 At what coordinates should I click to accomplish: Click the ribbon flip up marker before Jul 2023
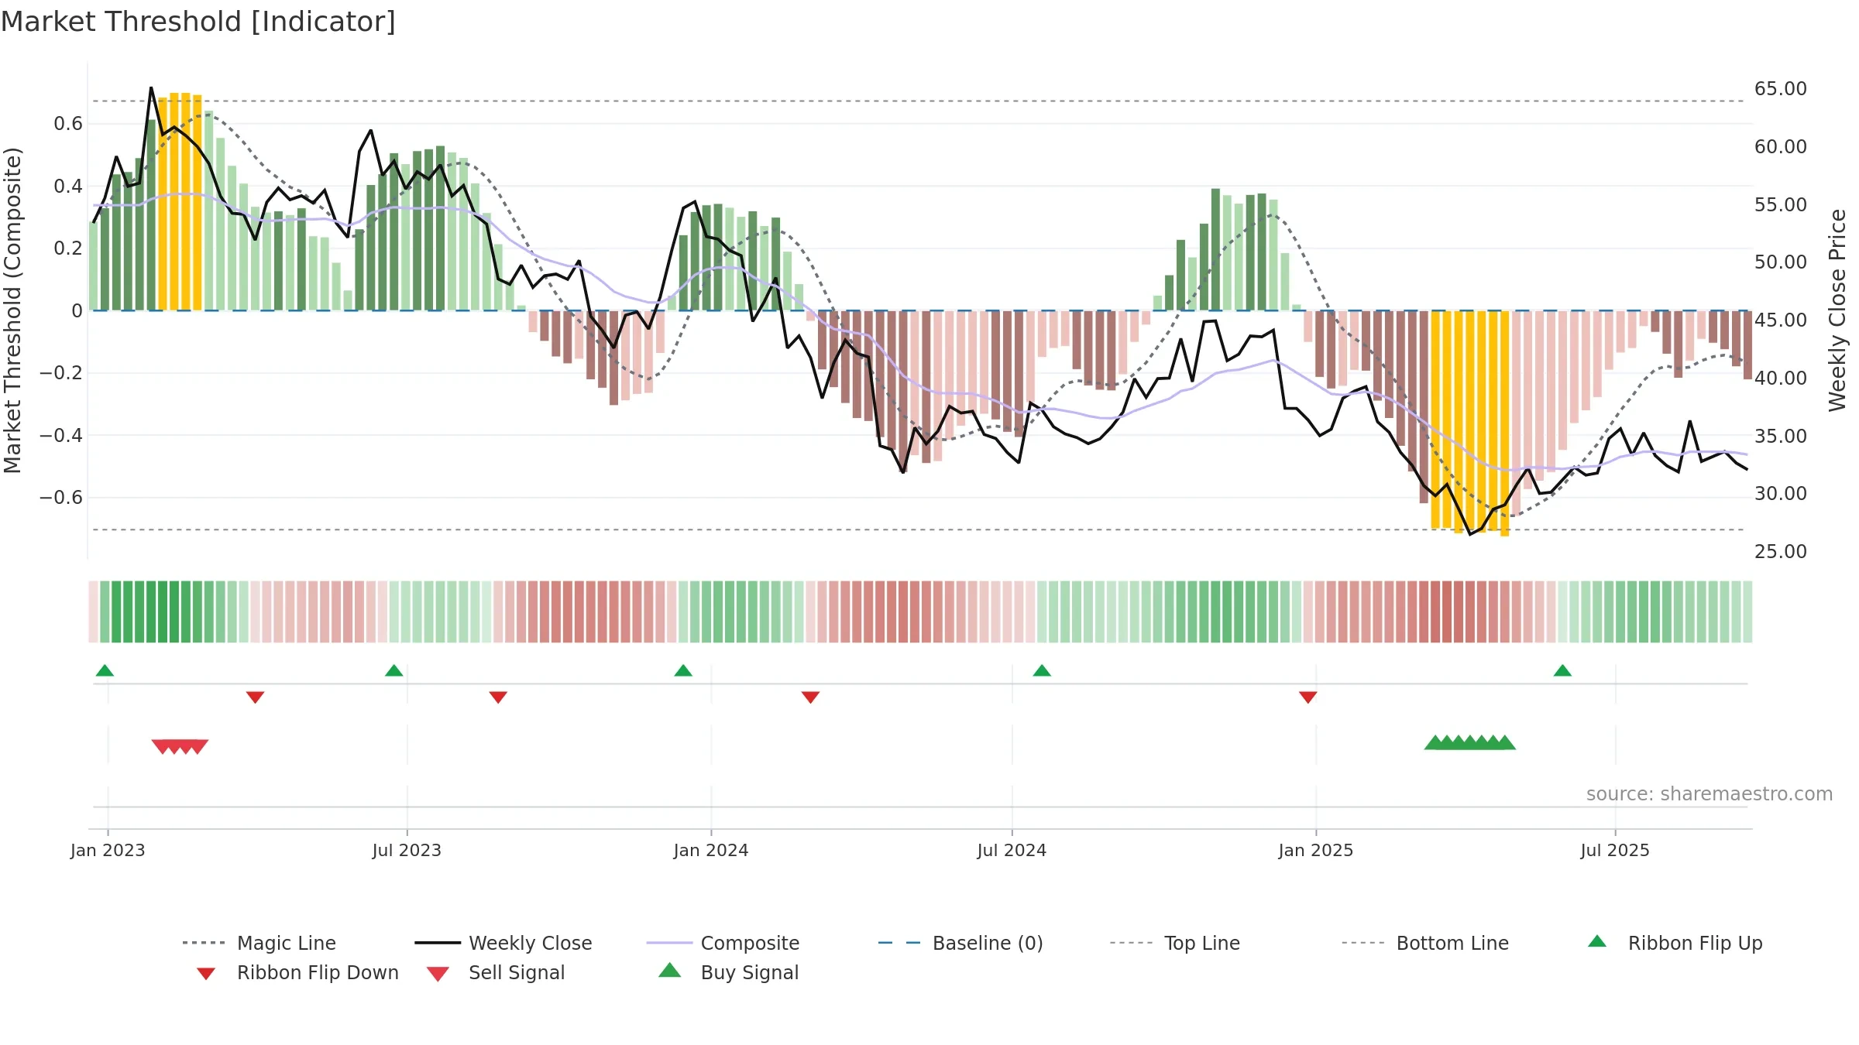394,670
